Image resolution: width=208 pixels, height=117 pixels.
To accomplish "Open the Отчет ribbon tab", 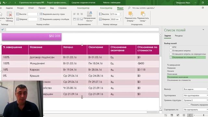I will click(31, 8).
